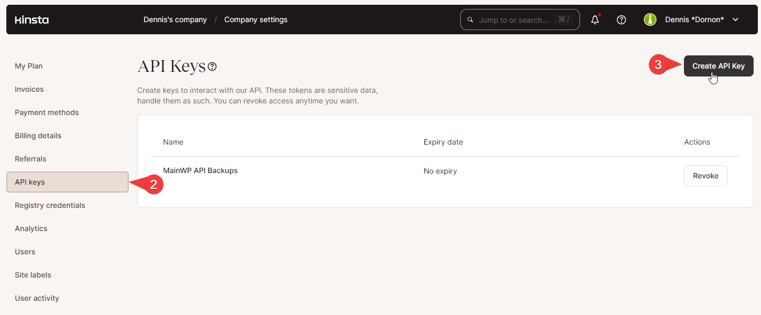Image resolution: width=761 pixels, height=315 pixels.
Task: Click the search magnifier icon
Action: pos(470,20)
